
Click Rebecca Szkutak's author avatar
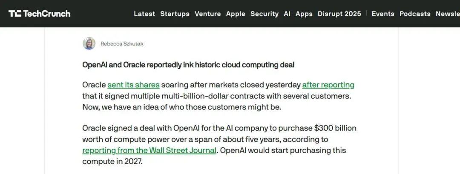click(89, 43)
